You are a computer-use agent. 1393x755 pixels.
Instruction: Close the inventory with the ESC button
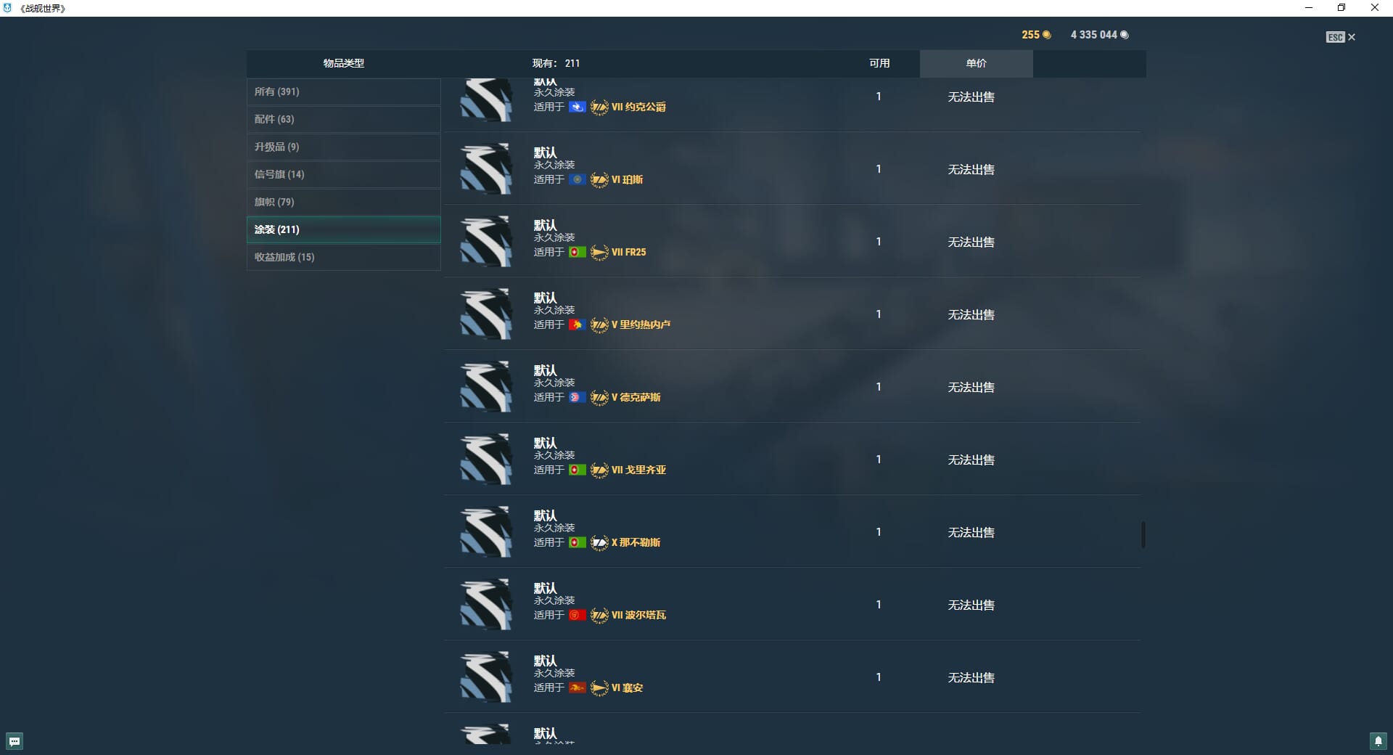(x=1340, y=37)
